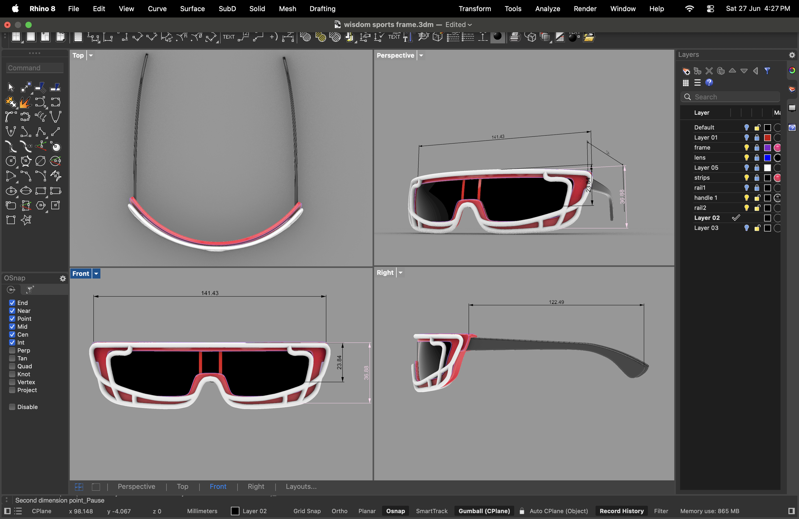The width and height of the screenshot is (799, 519).
Task: Select the Ellipse from center tool
Action: [11, 191]
